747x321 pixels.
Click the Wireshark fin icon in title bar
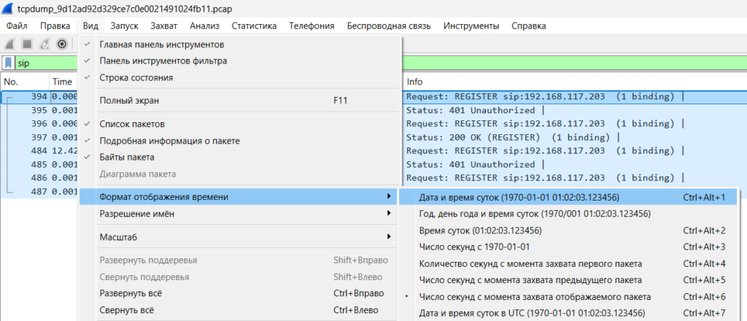pyautogui.click(x=9, y=9)
